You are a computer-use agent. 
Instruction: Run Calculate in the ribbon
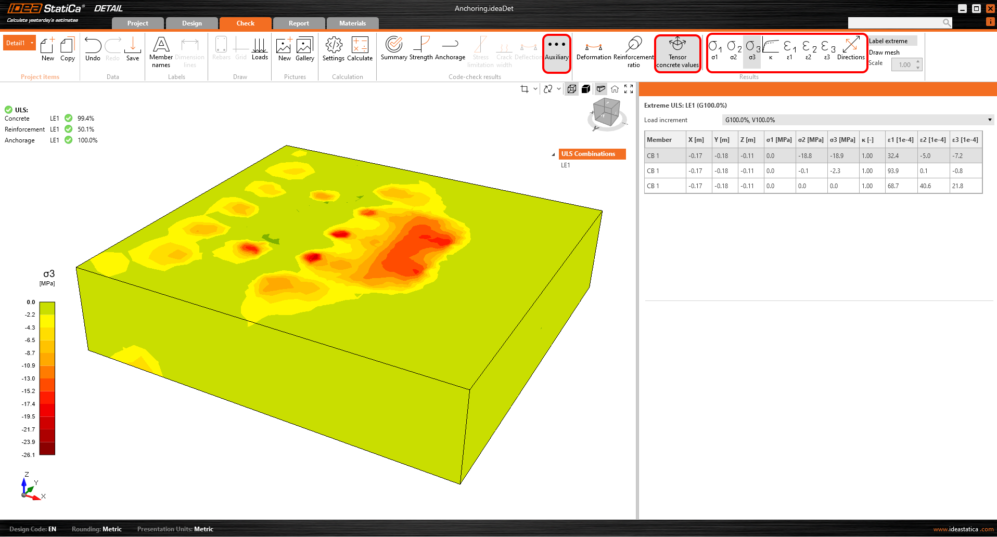pos(360,50)
